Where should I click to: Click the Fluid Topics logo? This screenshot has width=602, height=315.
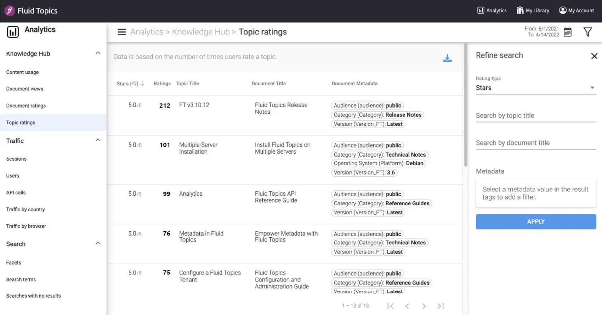(31, 11)
